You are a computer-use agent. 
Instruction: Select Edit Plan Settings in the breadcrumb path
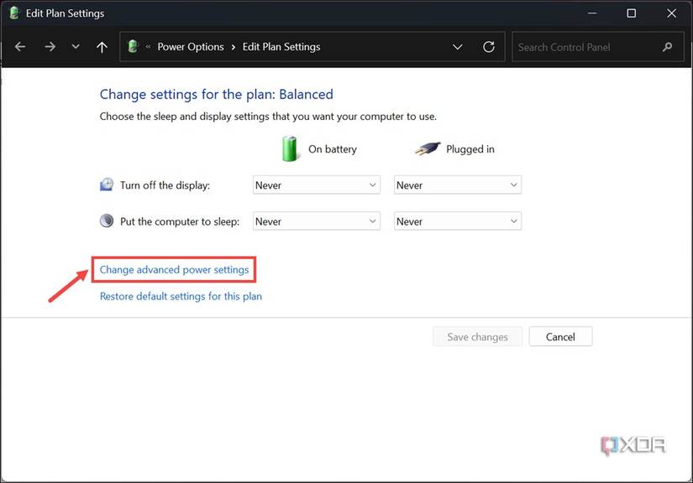point(281,47)
